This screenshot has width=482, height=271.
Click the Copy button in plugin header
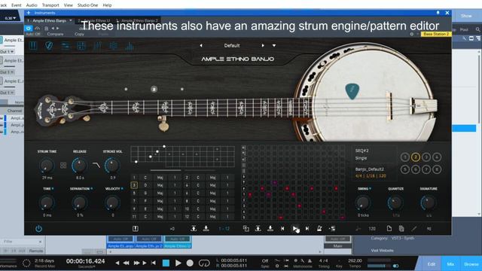coord(79,34)
